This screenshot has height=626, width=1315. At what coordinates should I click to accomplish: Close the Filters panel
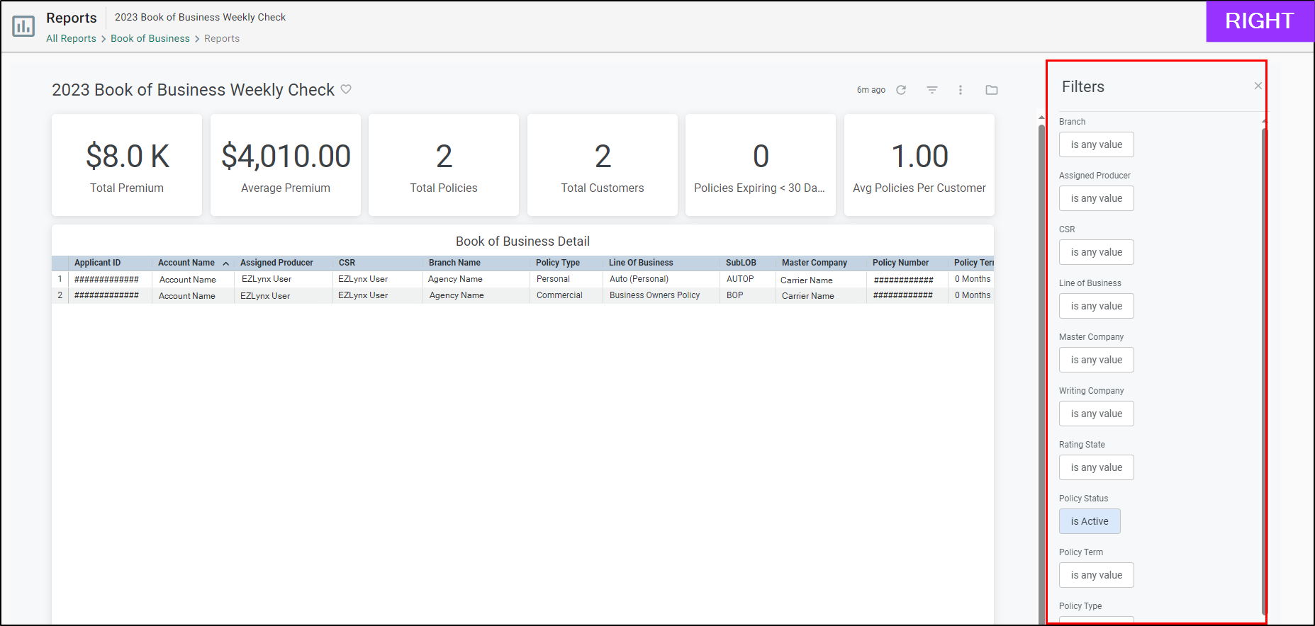coord(1258,86)
